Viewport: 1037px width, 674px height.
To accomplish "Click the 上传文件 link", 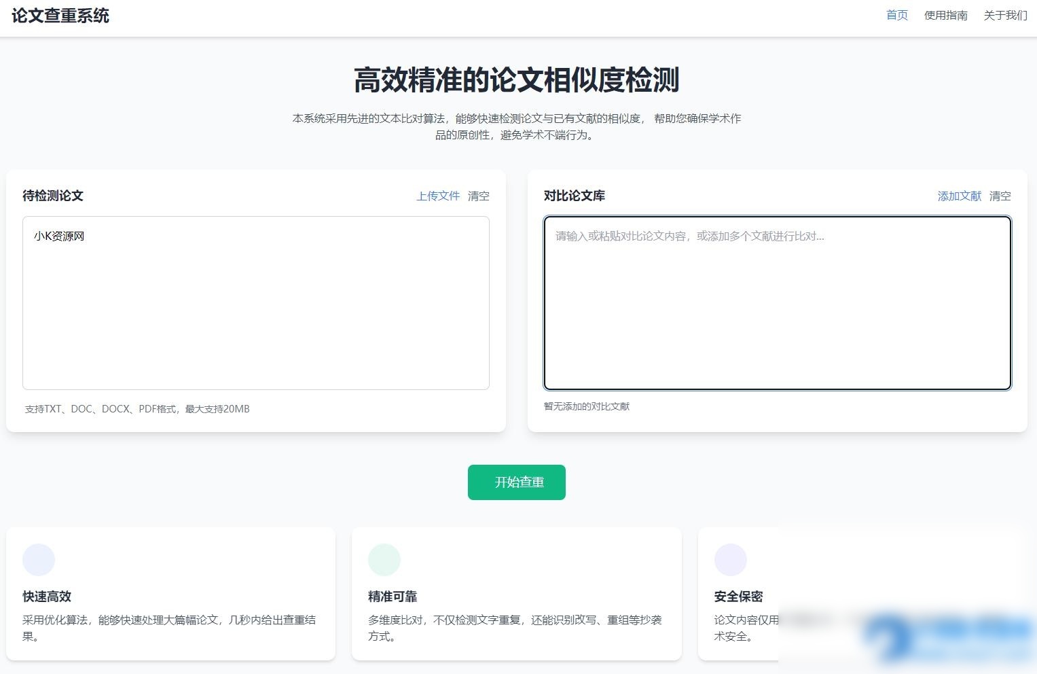I will click(x=437, y=196).
